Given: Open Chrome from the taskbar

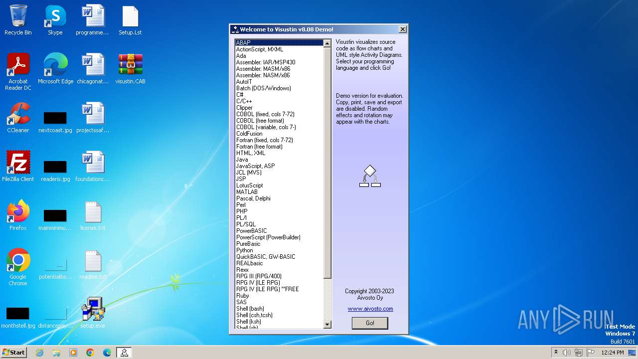Looking at the screenshot, I should pos(90,353).
